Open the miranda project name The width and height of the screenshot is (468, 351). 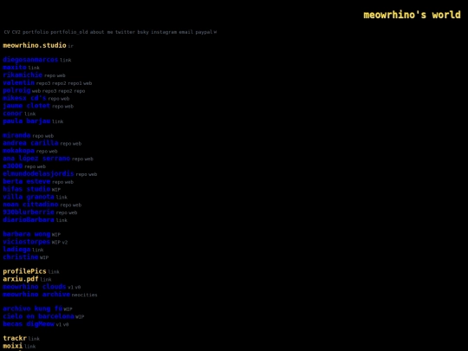pyautogui.click(x=16, y=135)
